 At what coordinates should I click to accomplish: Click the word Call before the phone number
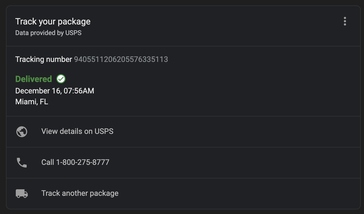point(48,162)
